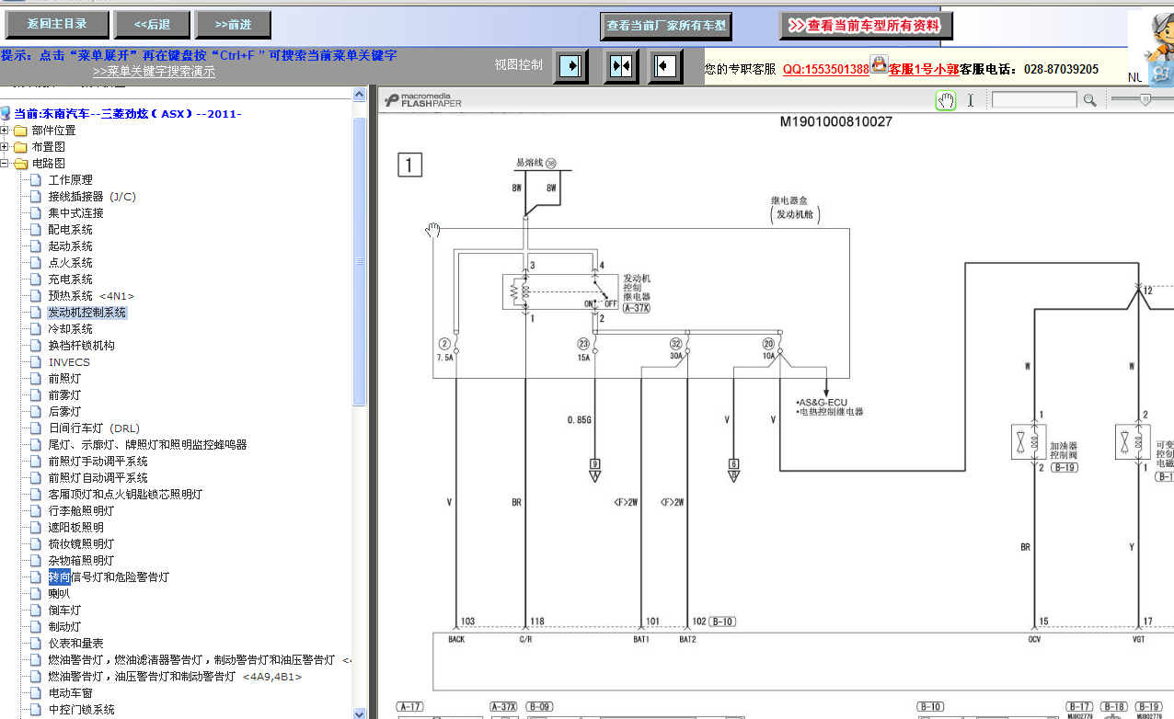Click the Macromedia FlashPaper logo
Image resolution: width=1174 pixels, height=719 pixels.
point(423,100)
